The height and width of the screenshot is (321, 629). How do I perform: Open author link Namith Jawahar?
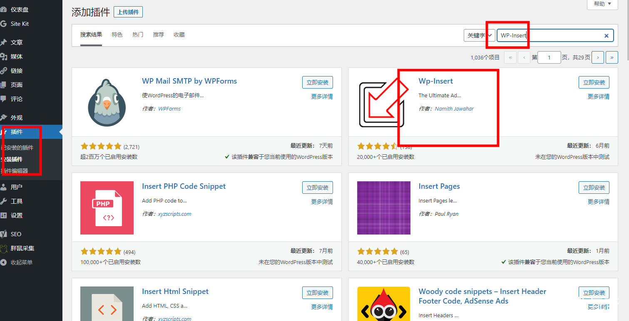coord(454,109)
